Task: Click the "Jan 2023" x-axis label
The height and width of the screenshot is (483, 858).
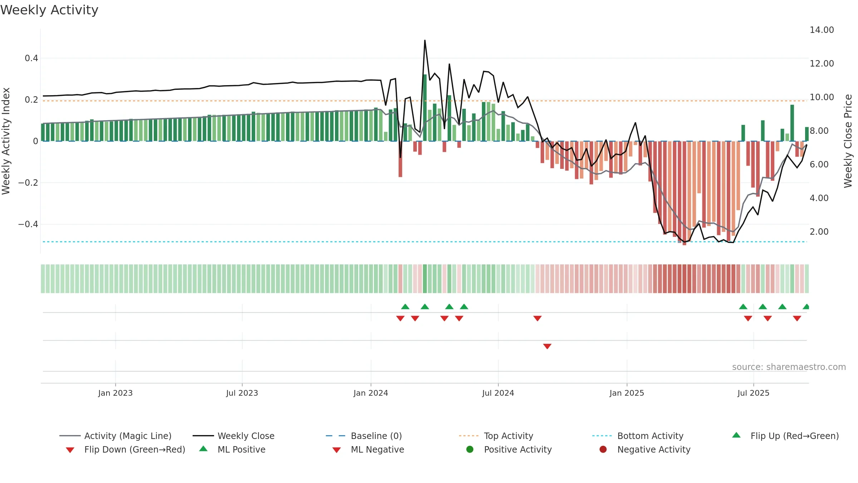Action: 115,393
